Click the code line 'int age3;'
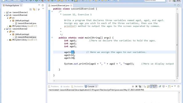This screenshot has height=103, width=183. [70, 46]
